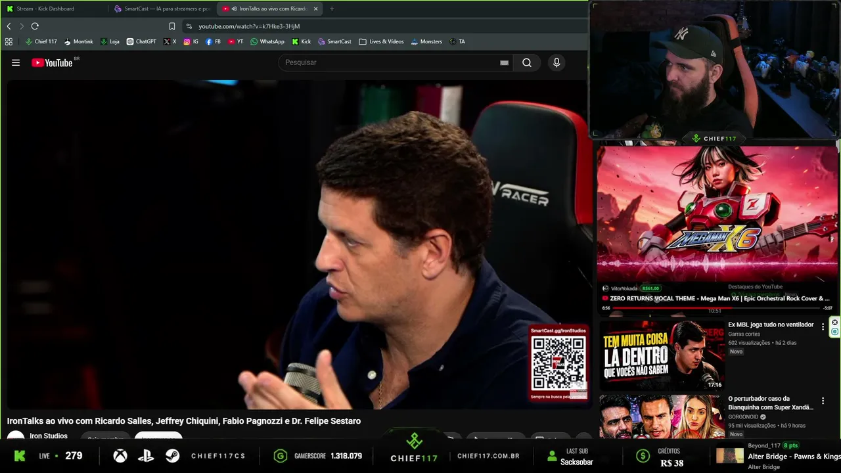
Task: Close the IronTalks ao vivo tab
Action: (315, 9)
